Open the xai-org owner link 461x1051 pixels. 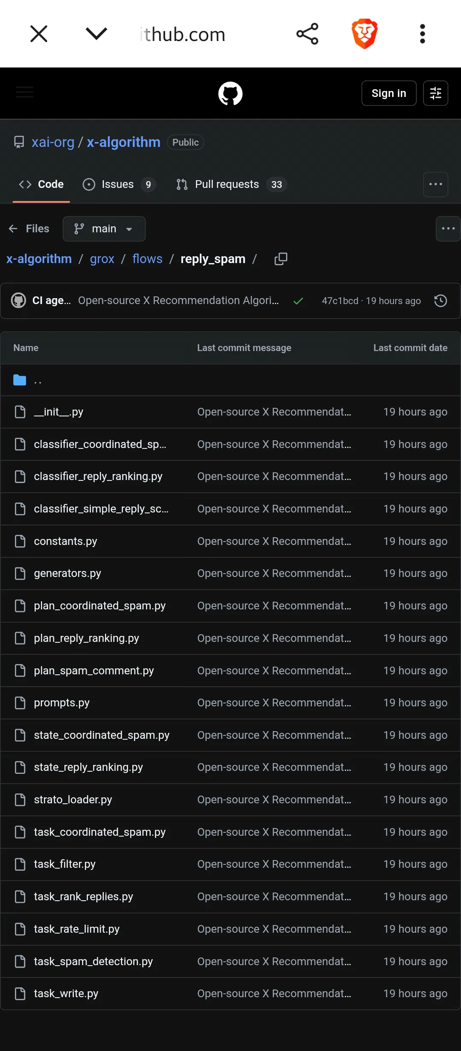(x=53, y=142)
